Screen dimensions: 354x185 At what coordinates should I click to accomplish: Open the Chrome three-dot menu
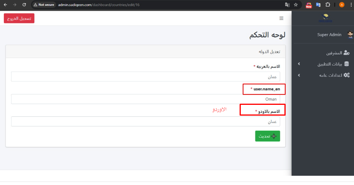click(x=350, y=5)
